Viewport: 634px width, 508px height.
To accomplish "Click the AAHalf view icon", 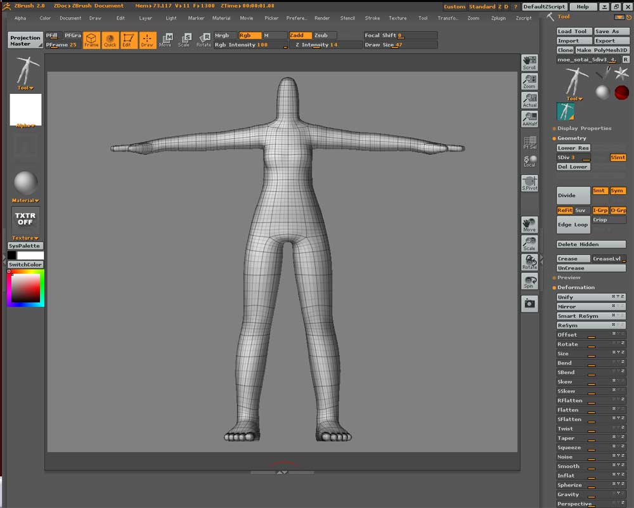I will tap(529, 119).
